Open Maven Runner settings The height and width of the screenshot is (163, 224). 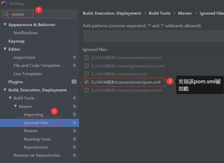31,131
